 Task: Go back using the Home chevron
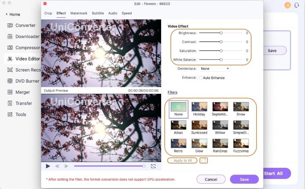(x=6, y=14)
